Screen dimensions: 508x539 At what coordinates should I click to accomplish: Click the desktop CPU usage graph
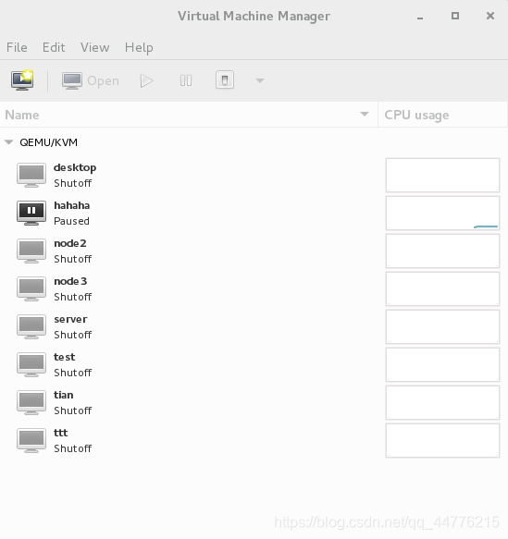click(x=442, y=176)
